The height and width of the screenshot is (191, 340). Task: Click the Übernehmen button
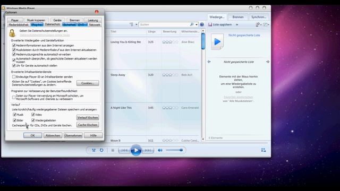(x=73, y=135)
